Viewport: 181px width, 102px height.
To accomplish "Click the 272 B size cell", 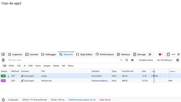I will pos(145,80).
